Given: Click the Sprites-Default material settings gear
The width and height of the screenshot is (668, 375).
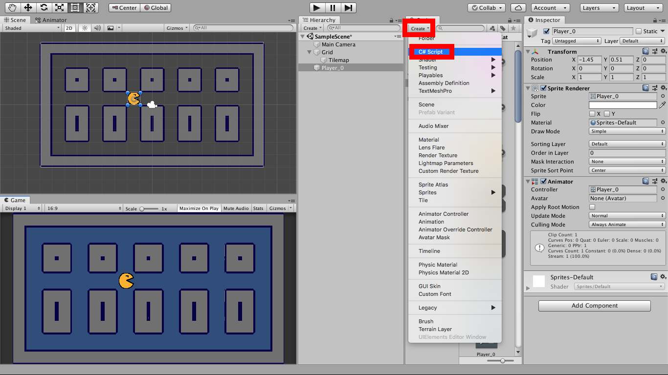Looking at the screenshot, I should pos(663,277).
